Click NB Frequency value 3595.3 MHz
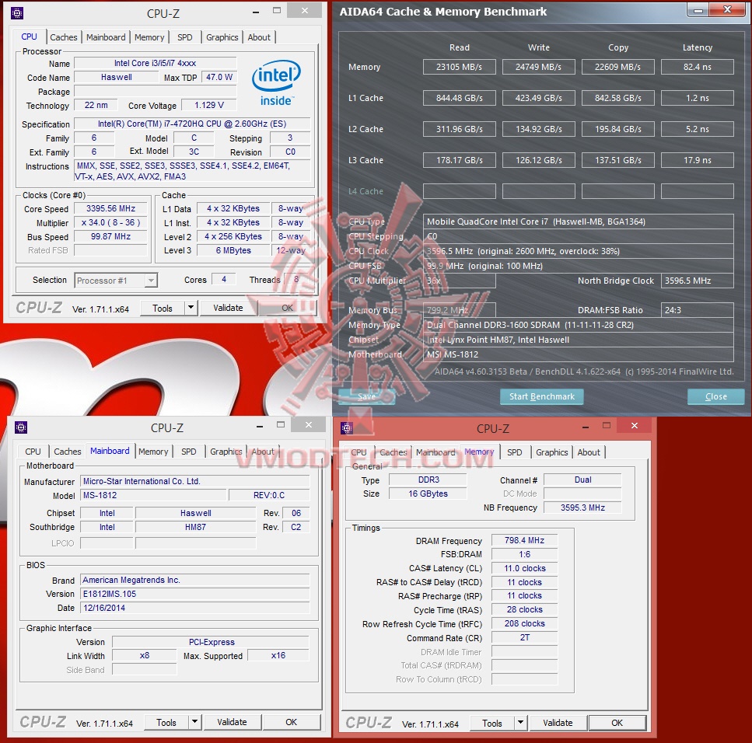This screenshot has height=743, width=752. 582,508
